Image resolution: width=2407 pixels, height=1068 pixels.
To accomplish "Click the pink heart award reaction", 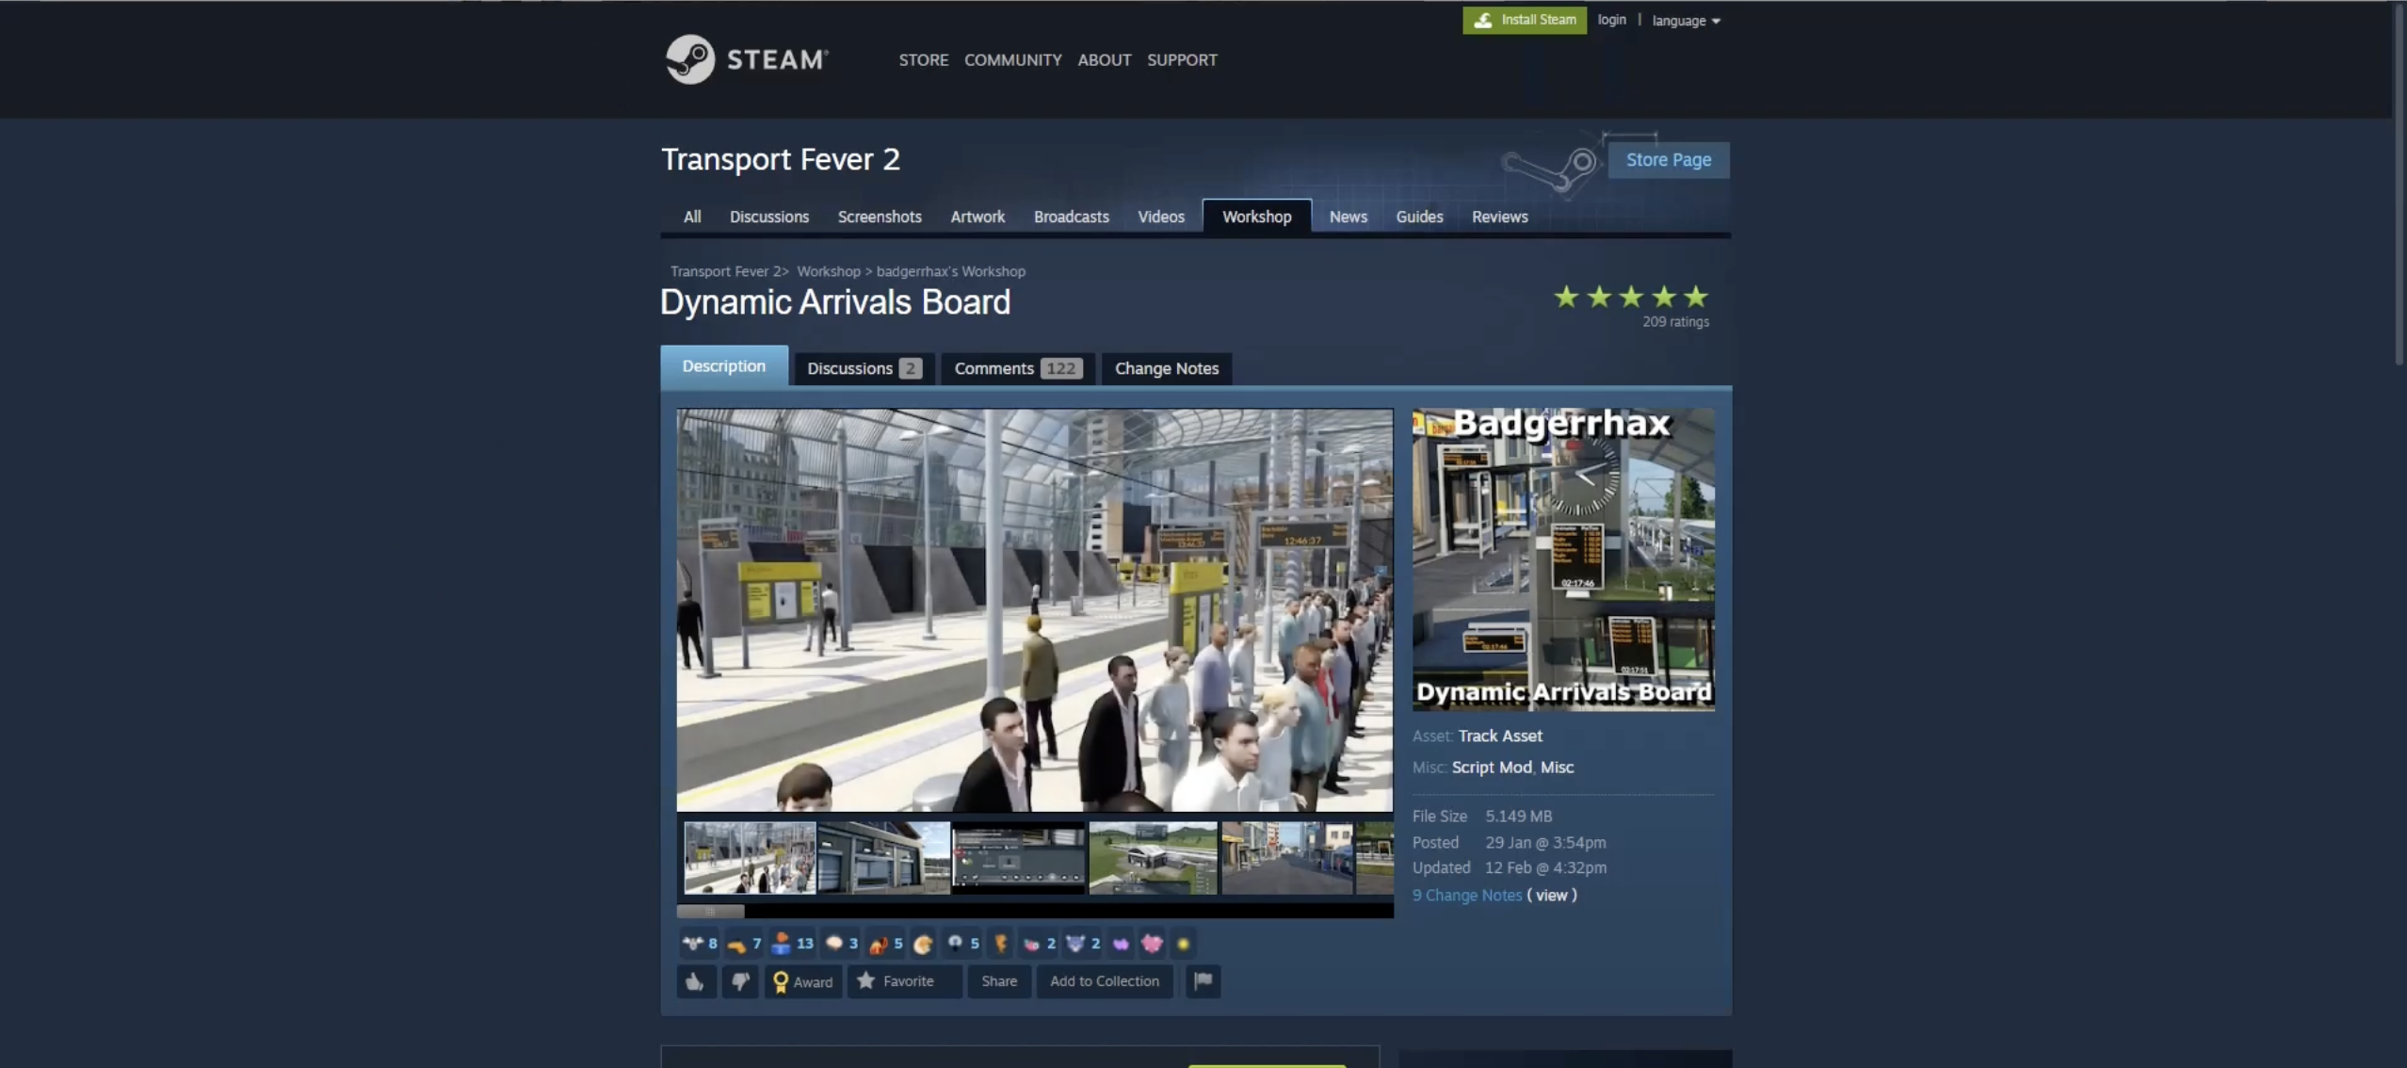I will click(x=1152, y=943).
